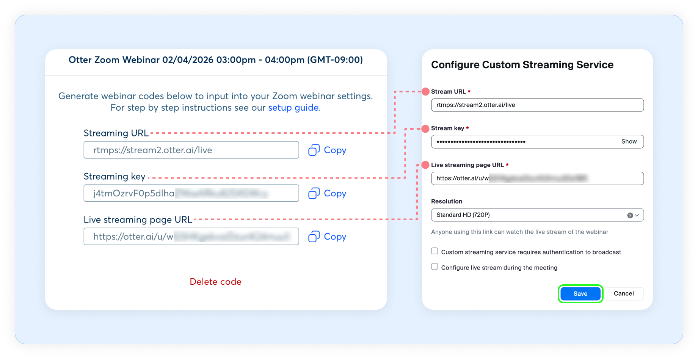Click Delete code
Screen dimensions: 698x359
point(215,282)
